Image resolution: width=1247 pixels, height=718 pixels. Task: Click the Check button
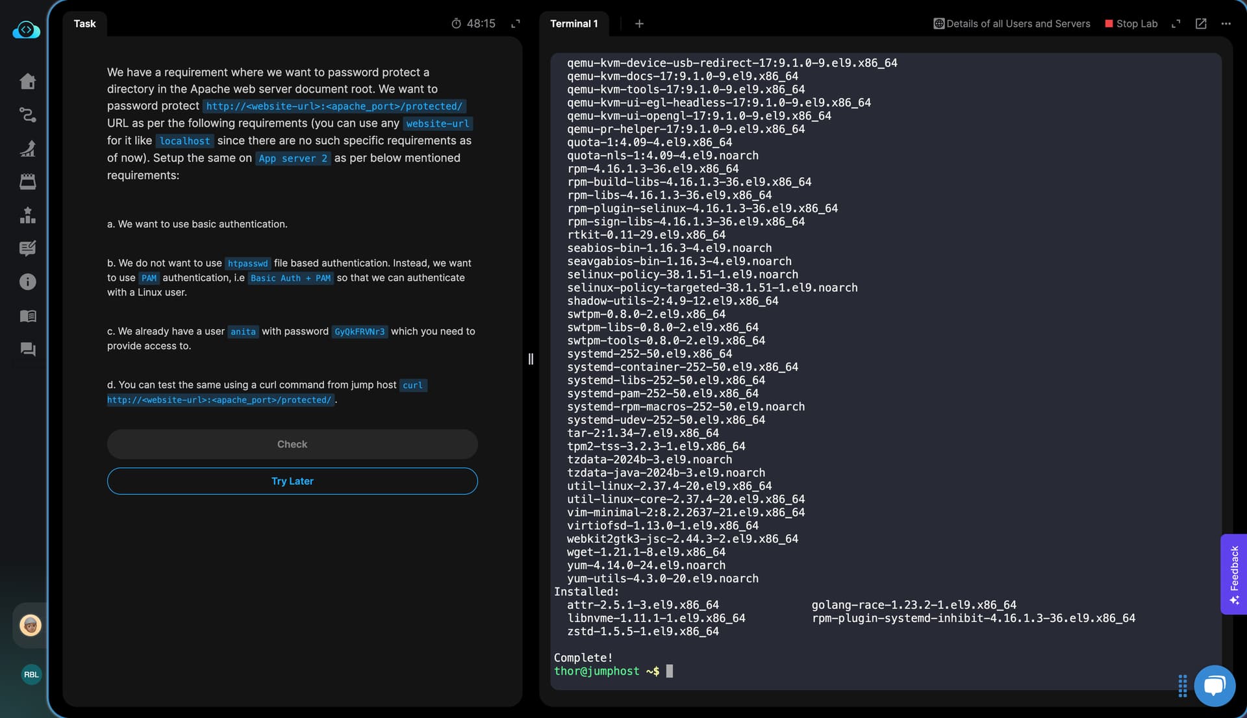tap(292, 444)
